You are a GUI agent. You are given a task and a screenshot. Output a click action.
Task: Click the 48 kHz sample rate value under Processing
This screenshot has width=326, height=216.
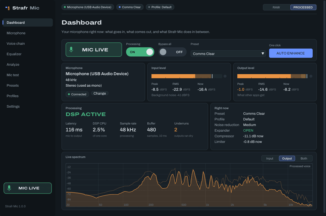[x=128, y=130]
